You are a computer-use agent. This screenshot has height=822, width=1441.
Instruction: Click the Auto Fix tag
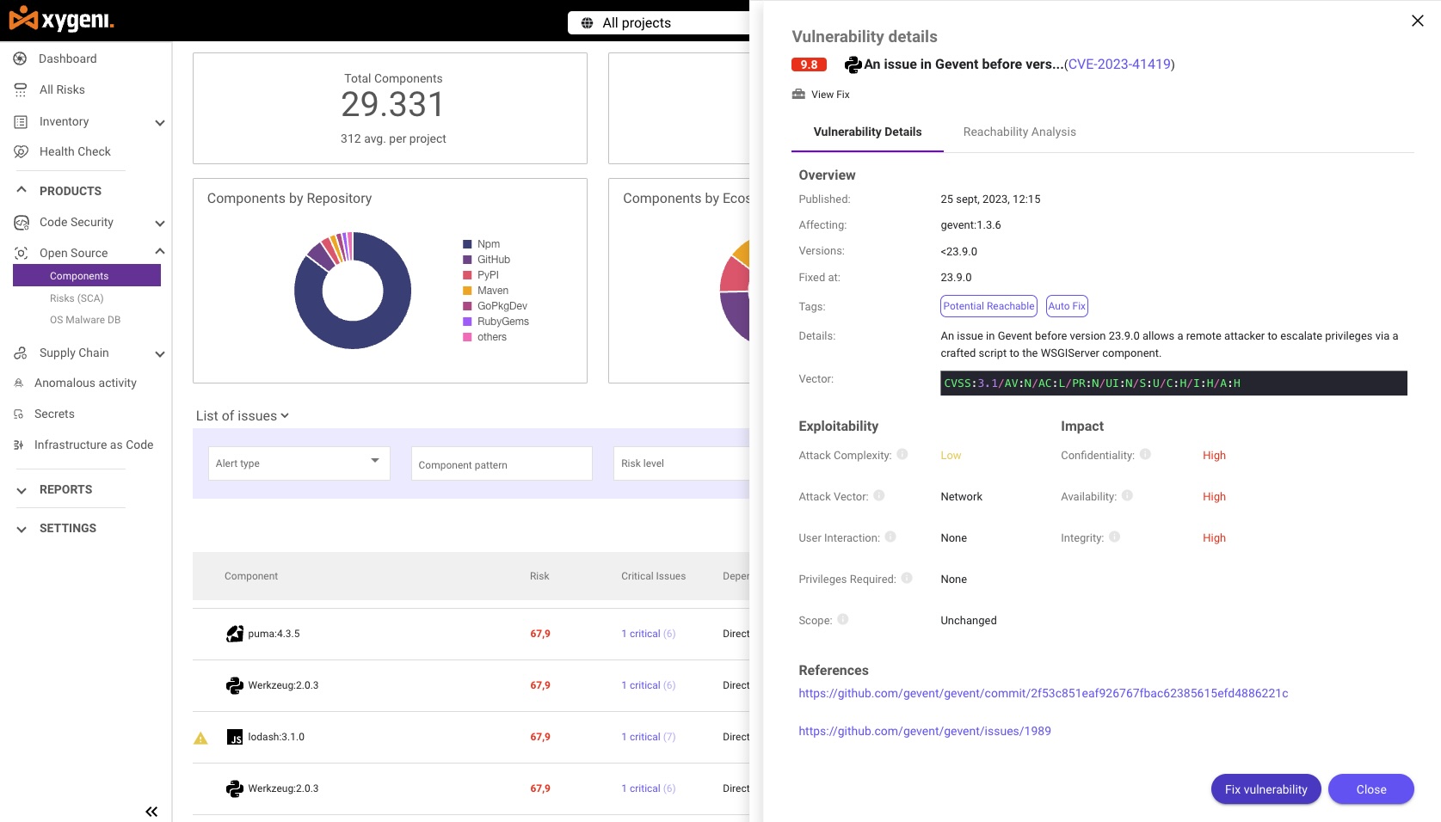1067,306
